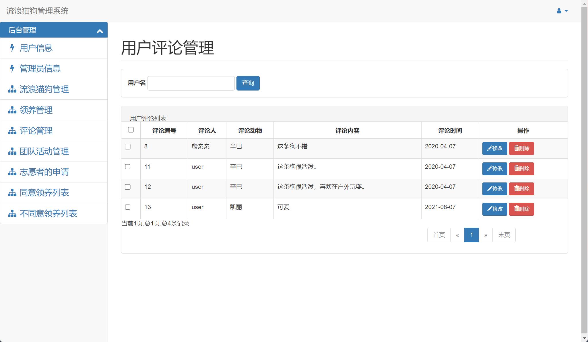Check the checkbox for comment 8
Viewport: 588px width, 342px height.
pyautogui.click(x=128, y=146)
